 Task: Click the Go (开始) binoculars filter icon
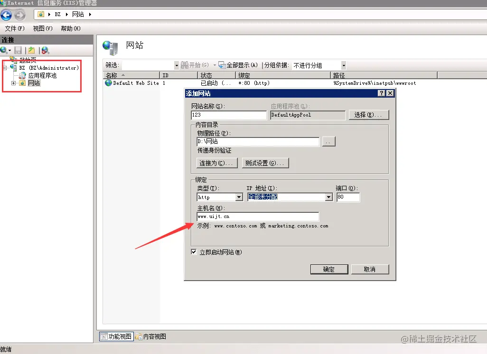185,65
